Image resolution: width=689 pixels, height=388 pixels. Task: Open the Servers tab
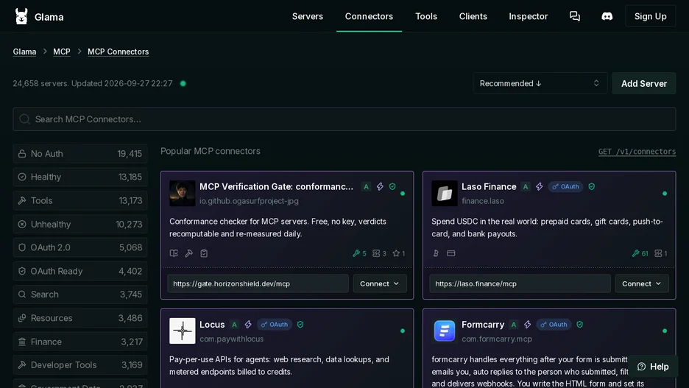point(308,16)
